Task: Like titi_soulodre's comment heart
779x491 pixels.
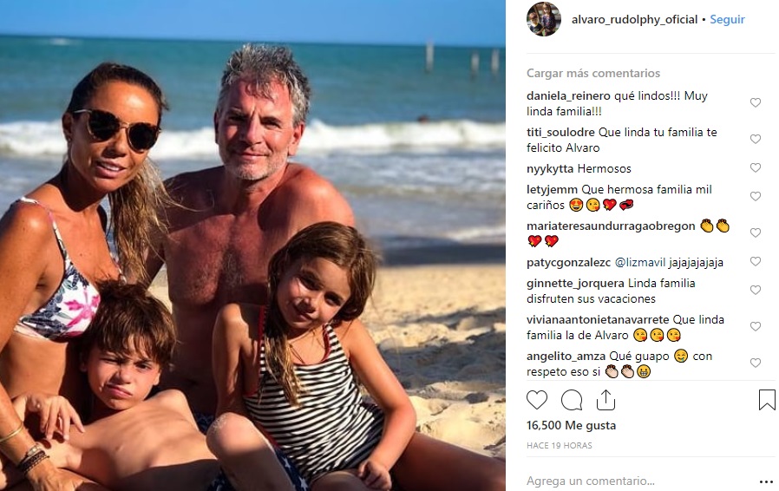Action: (x=756, y=139)
